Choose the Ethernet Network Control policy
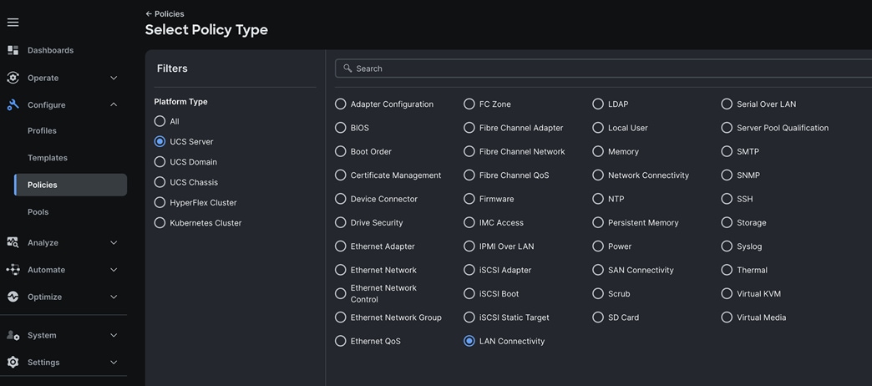The height and width of the screenshot is (386, 872). click(x=340, y=293)
